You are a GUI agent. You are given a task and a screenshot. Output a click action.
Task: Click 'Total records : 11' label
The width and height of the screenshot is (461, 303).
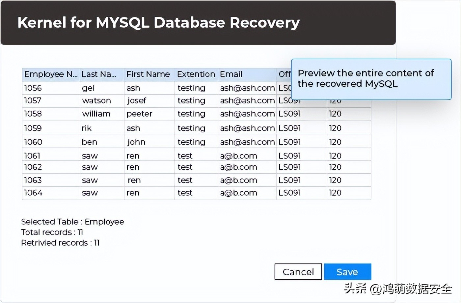tap(52, 232)
